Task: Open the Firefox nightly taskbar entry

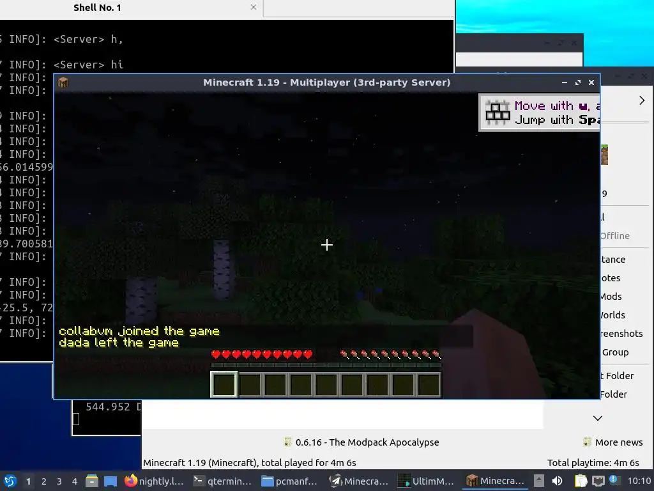Action: click(x=155, y=481)
